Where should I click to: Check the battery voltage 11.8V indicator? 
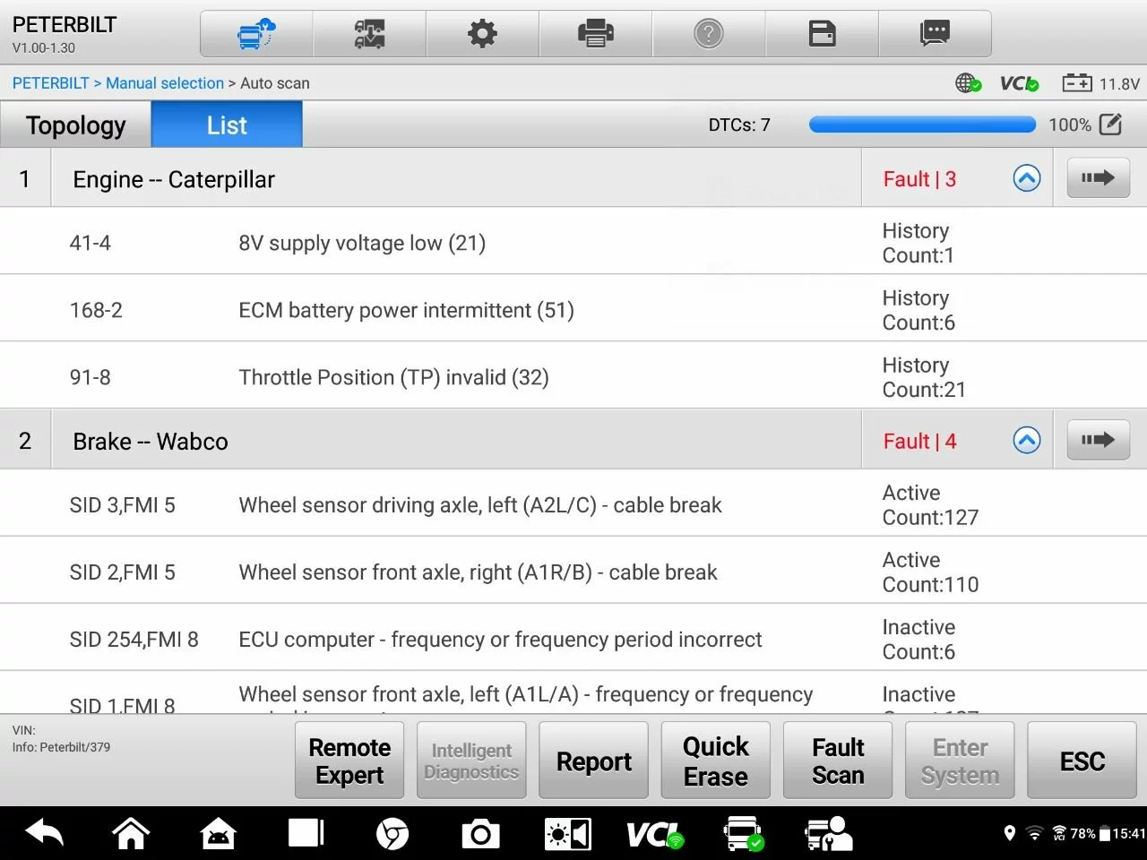(x=1100, y=83)
